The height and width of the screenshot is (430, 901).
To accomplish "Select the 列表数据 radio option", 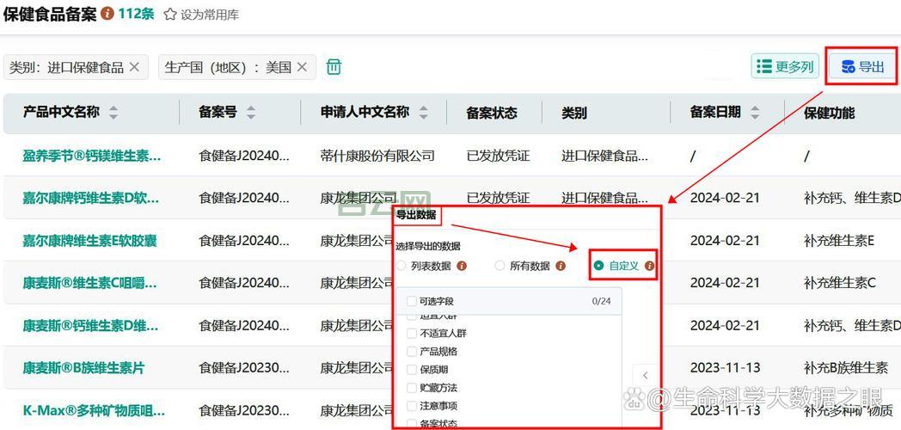I will (x=401, y=266).
